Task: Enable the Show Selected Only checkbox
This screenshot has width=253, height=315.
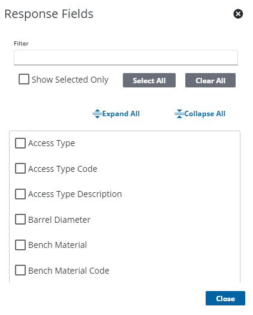Action: tap(24, 79)
